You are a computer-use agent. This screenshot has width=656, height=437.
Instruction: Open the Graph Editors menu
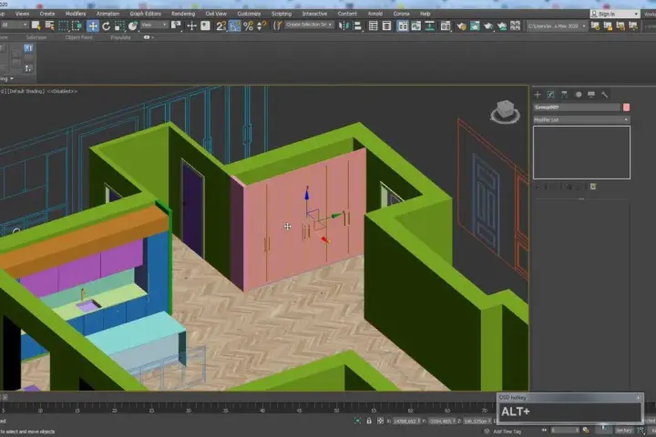tap(145, 14)
